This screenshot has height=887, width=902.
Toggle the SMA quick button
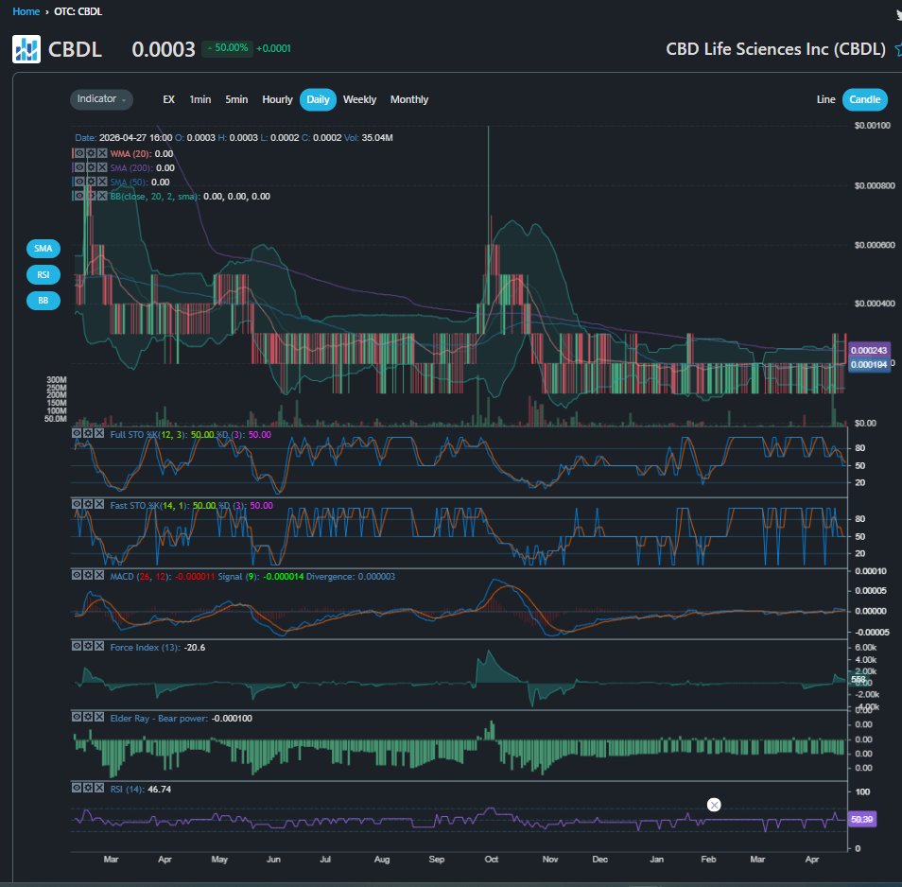(x=43, y=249)
